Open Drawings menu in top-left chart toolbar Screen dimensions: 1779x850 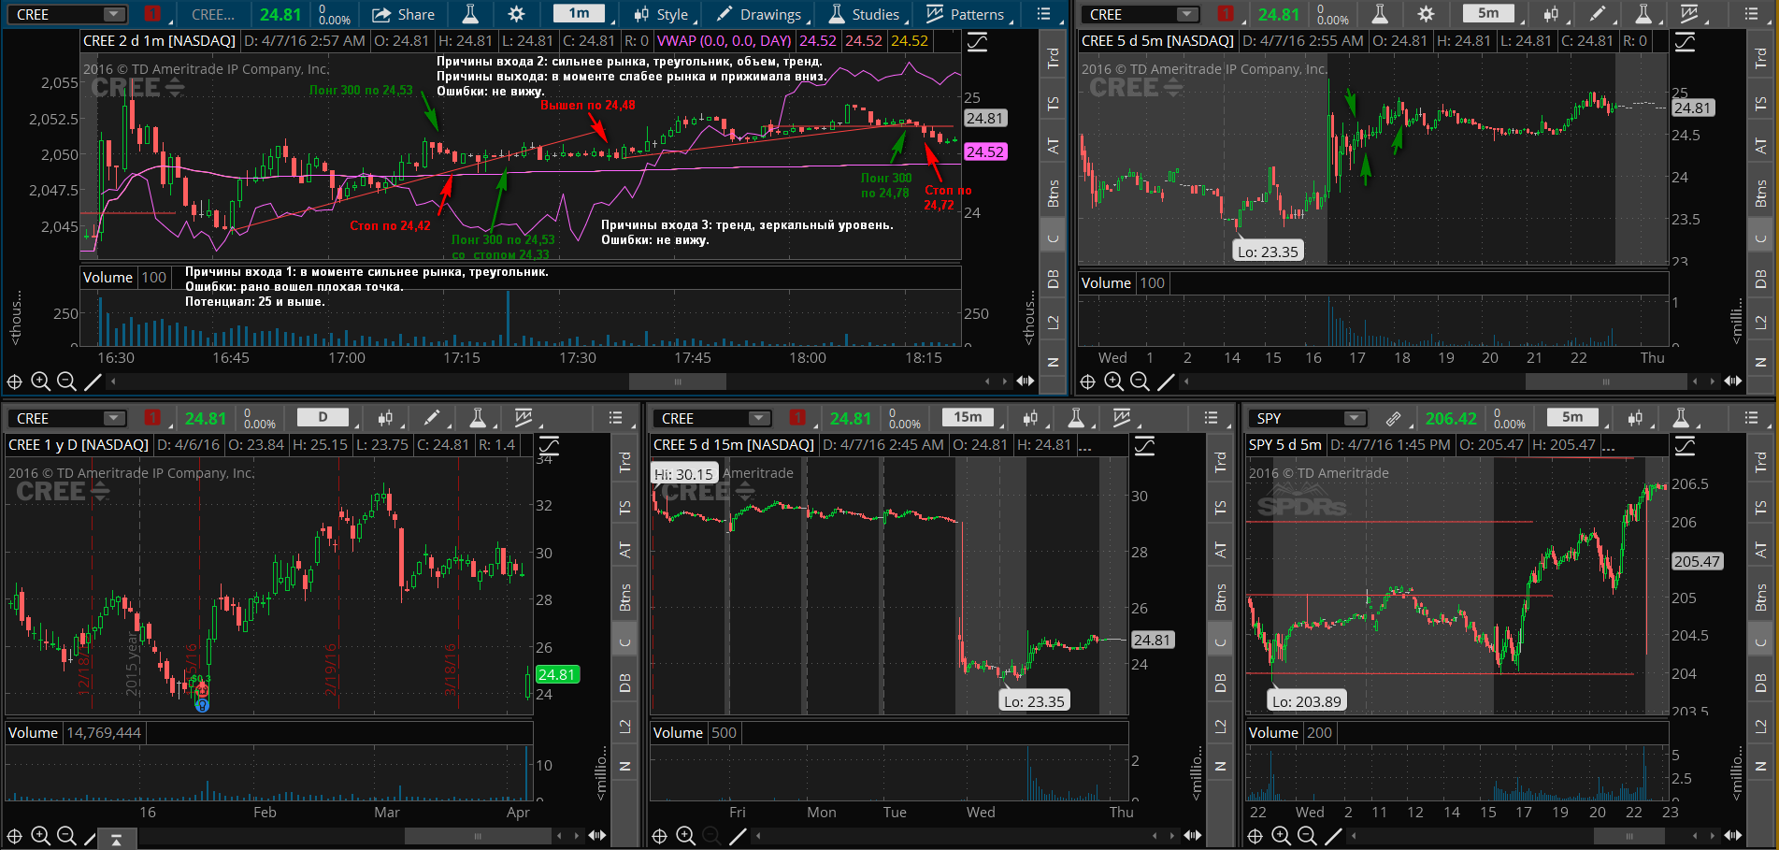(x=760, y=14)
